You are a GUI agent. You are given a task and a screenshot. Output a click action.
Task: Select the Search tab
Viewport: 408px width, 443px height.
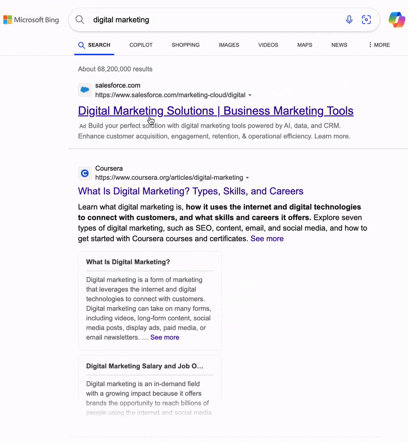click(94, 45)
